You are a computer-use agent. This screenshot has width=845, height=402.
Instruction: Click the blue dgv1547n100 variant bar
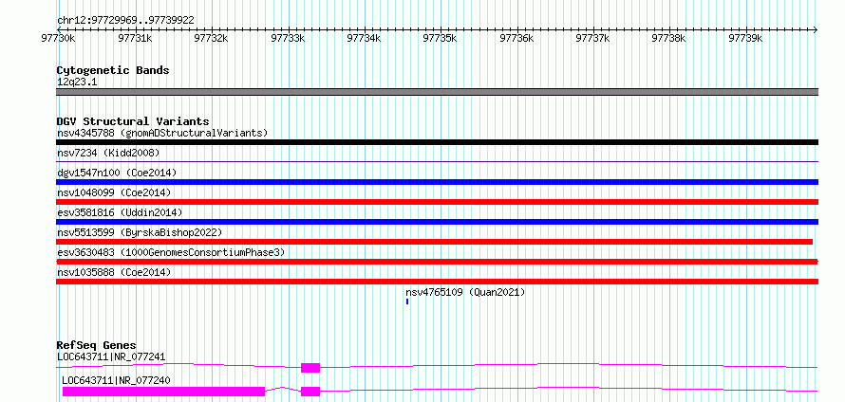point(437,182)
